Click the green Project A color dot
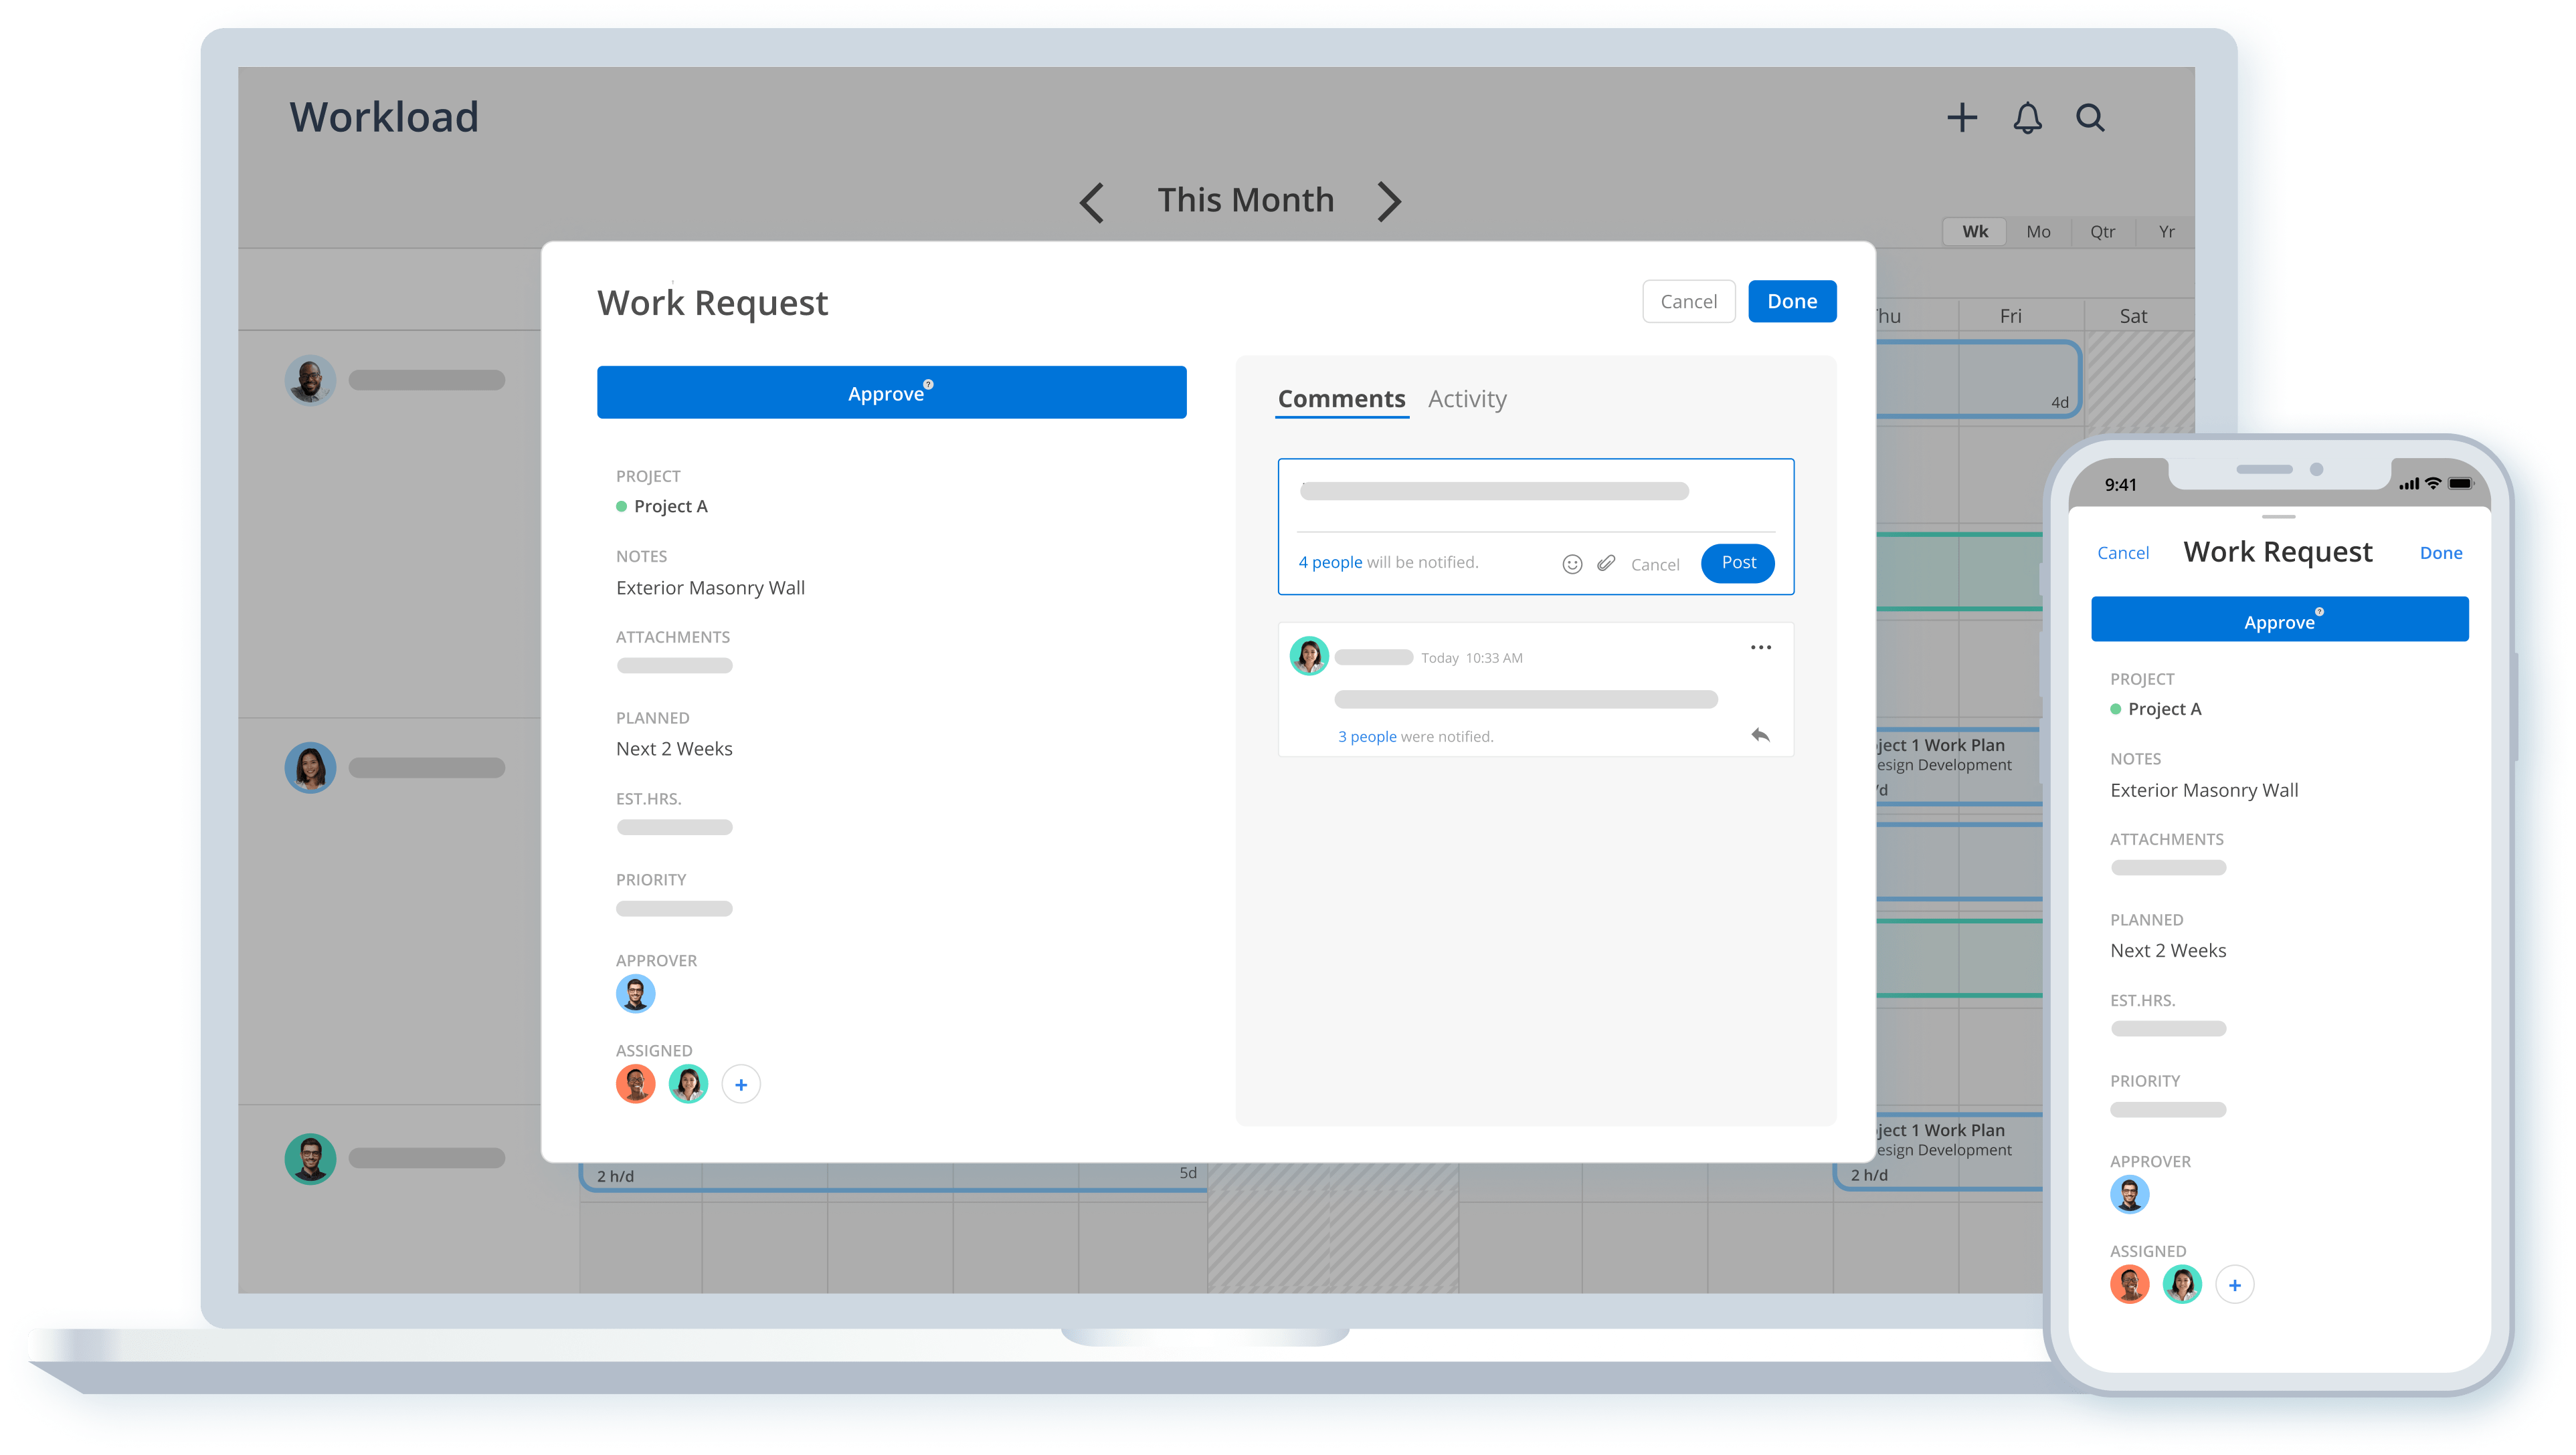The width and height of the screenshot is (2576, 1455). 621,507
